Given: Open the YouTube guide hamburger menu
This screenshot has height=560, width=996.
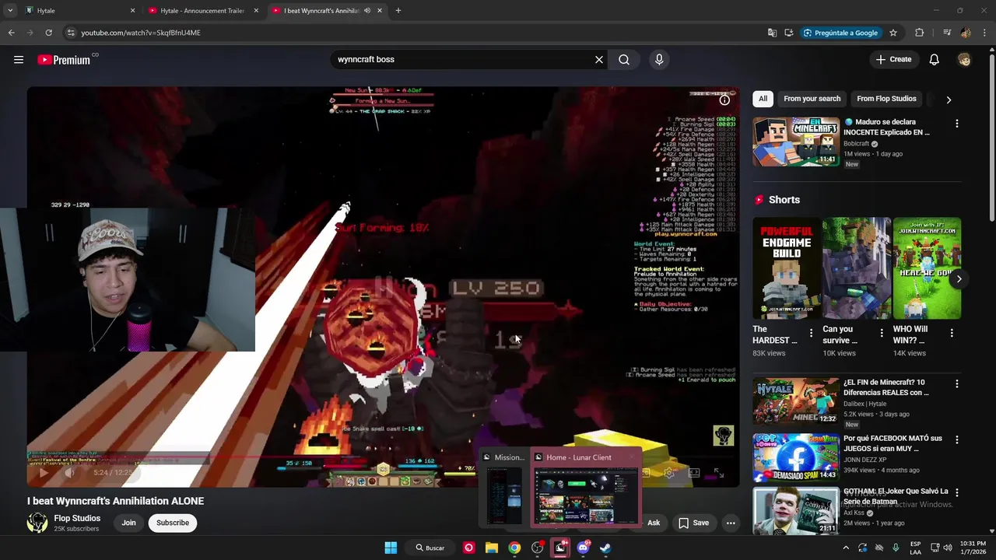Looking at the screenshot, I should [x=19, y=60].
